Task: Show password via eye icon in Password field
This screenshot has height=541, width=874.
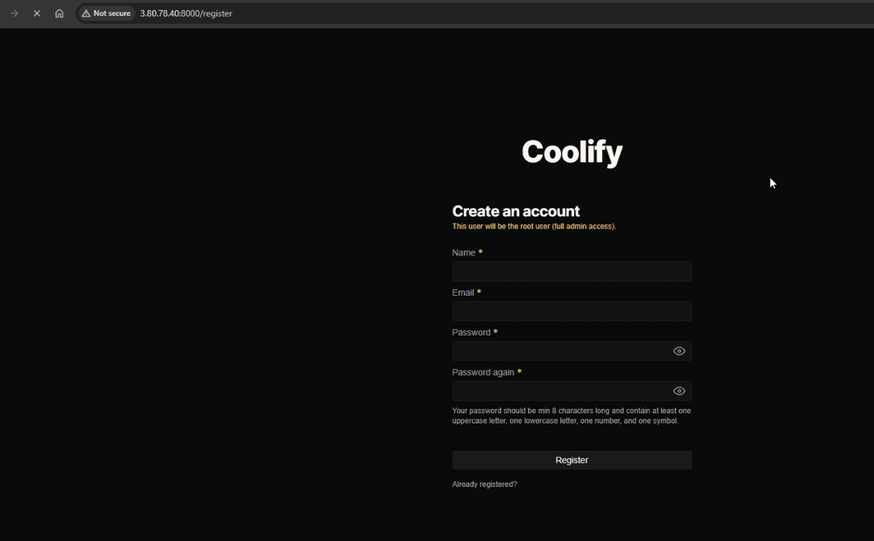Action: [679, 351]
